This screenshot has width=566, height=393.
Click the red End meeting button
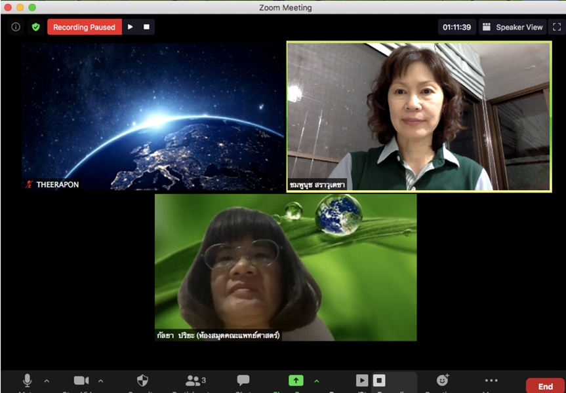tap(545, 386)
